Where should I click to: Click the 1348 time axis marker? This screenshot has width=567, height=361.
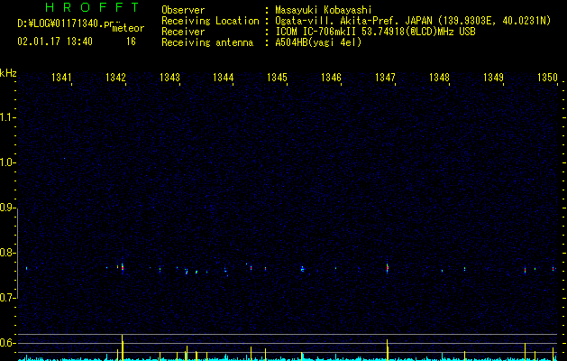click(439, 77)
